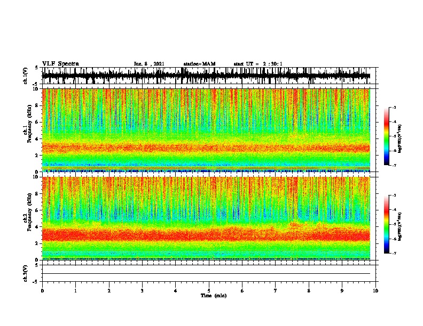The height and width of the screenshot is (326, 423).
Task: Click the "VLF Spectra" plot title
Action: (60, 64)
